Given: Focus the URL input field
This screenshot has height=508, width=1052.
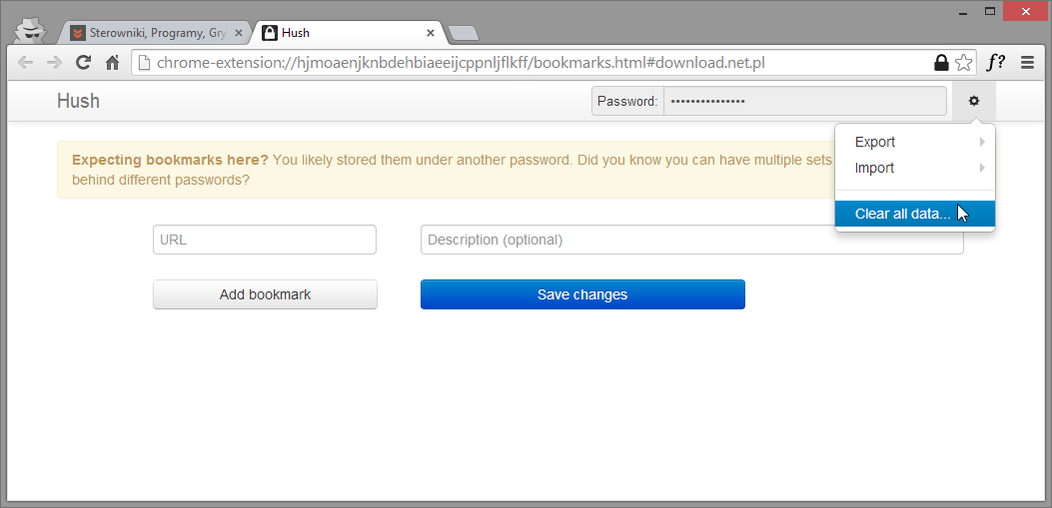Looking at the screenshot, I should click(265, 240).
